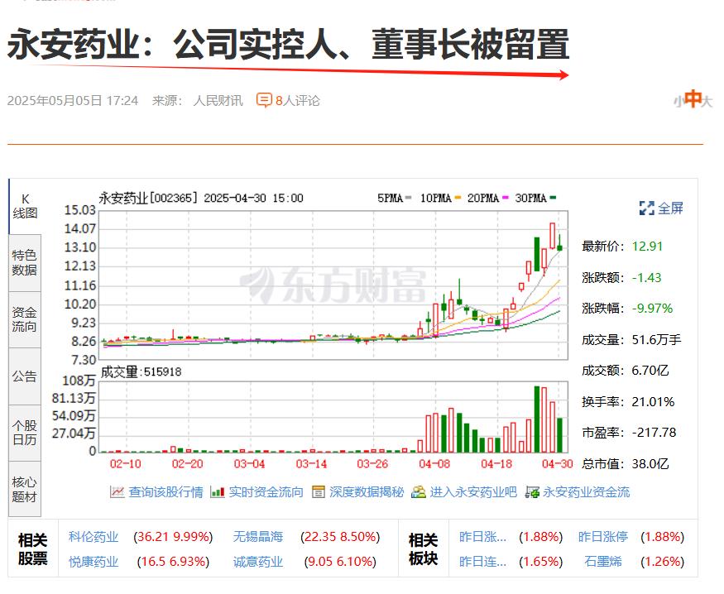Viewport: 724px width, 594px height.
Task: Open the 昨日连... sector link
Action: pyautogui.click(x=482, y=562)
